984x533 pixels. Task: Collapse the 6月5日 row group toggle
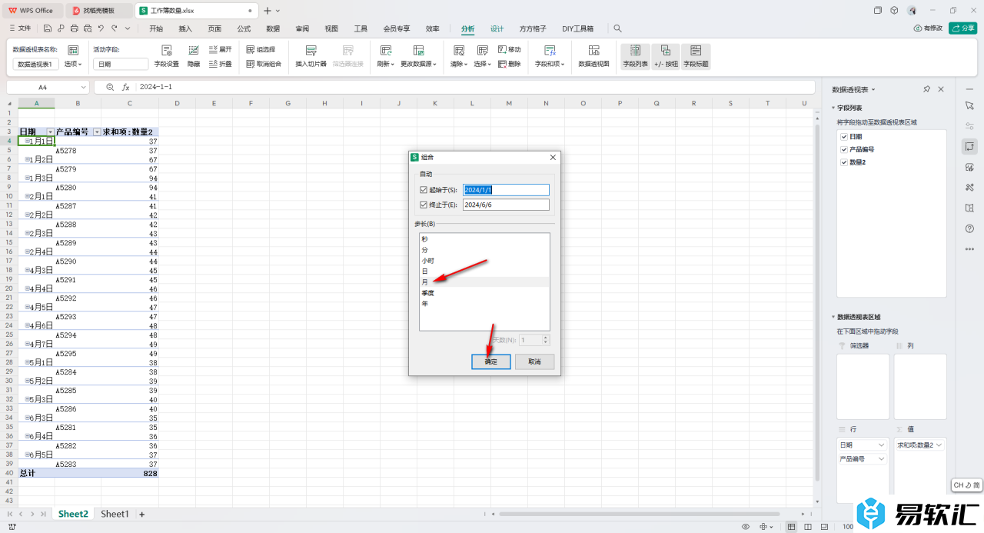point(27,455)
